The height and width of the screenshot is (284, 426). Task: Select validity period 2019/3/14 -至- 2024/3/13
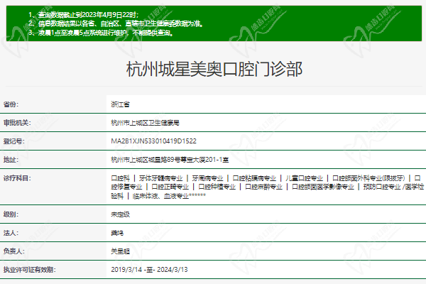[149, 270]
